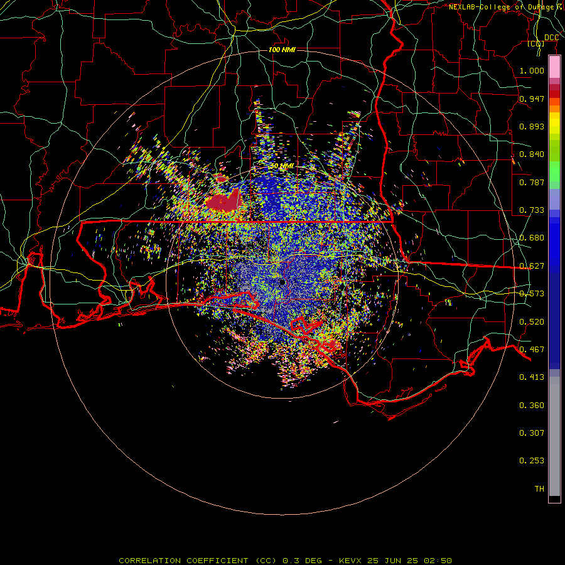Click the KEVX station identifier
565x565 pixels.
(x=350, y=561)
